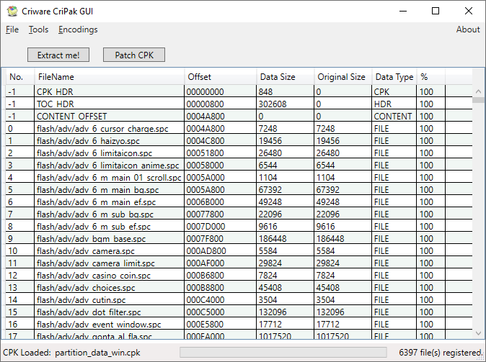The height and width of the screenshot is (362, 486).
Task: Select adv_choices.spc file name
Action: click(x=86, y=287)
